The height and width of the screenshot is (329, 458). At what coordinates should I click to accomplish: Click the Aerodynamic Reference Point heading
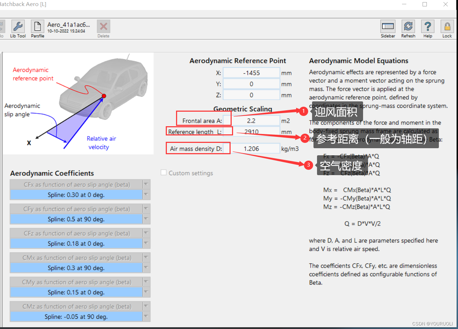[x=238, y=61]
